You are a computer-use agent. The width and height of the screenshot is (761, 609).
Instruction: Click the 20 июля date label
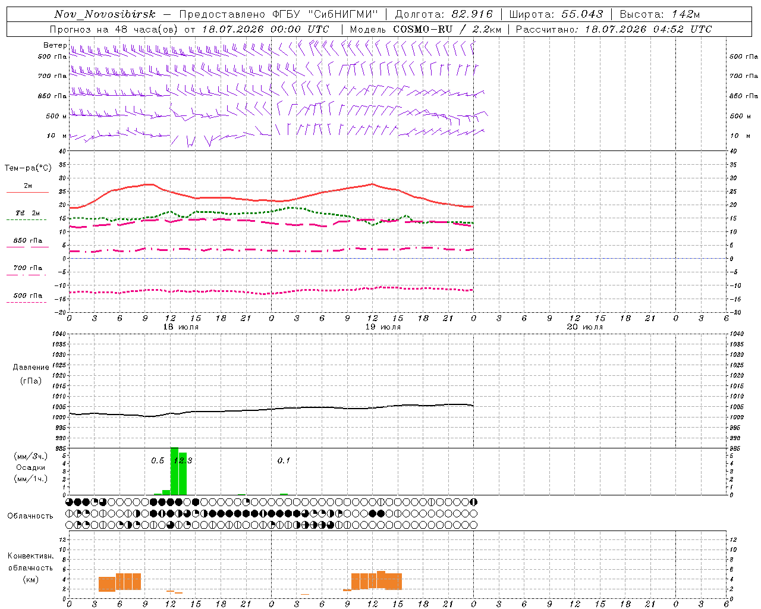coord(585,327)
